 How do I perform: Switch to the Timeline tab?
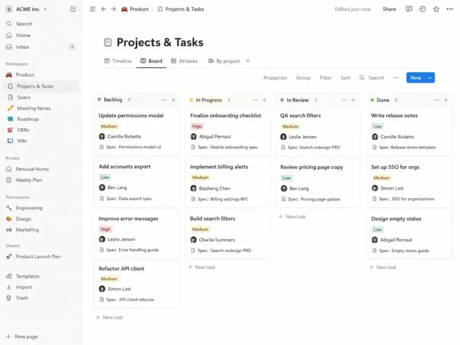tap(118, 61)
